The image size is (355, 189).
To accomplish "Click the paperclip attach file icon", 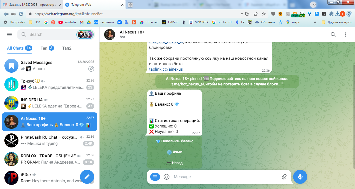I will pyautogui.click(x=284, y=177).
